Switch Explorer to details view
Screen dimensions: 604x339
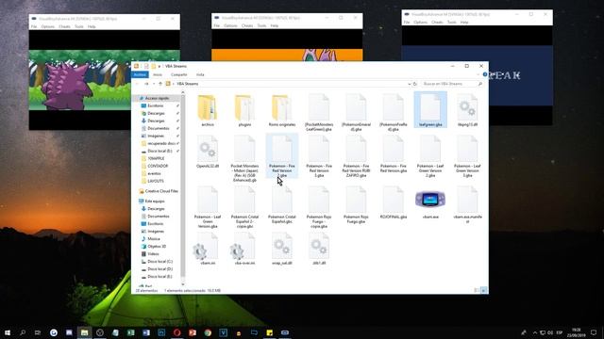pyautogui.click(x=477, y=291)
